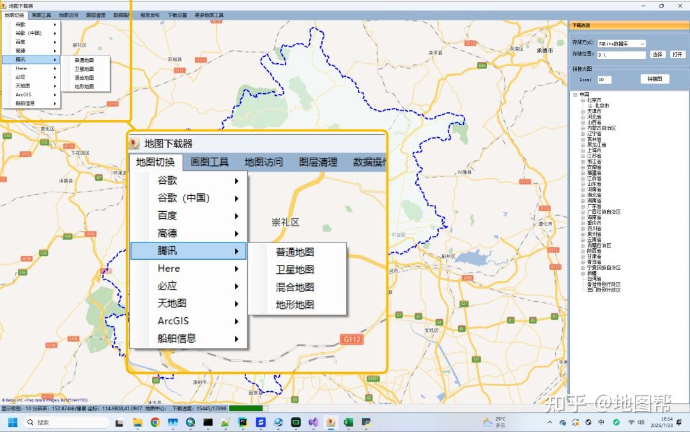Select 台湾省 in the region tree

pos(594,279)
